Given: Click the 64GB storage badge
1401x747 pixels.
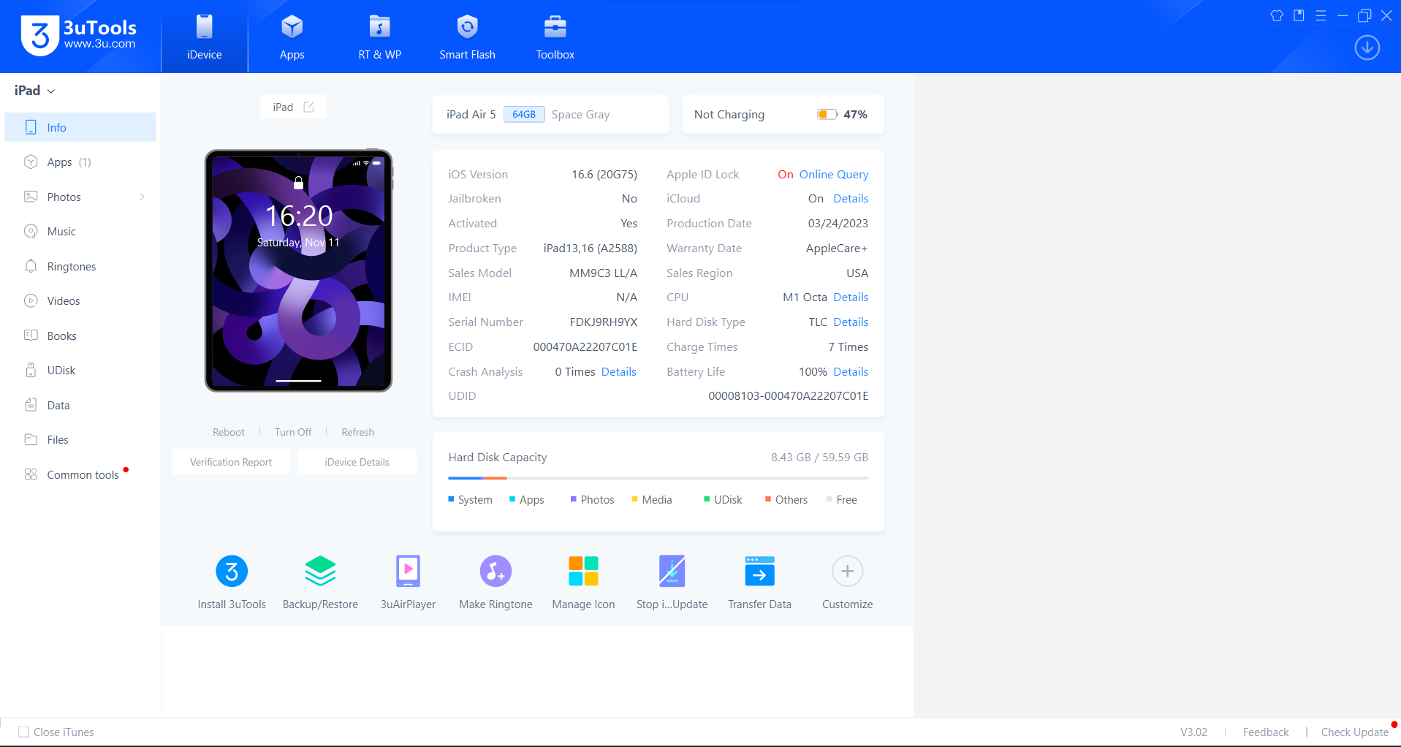Looking at the screenshot, I should tap(524, 115).
